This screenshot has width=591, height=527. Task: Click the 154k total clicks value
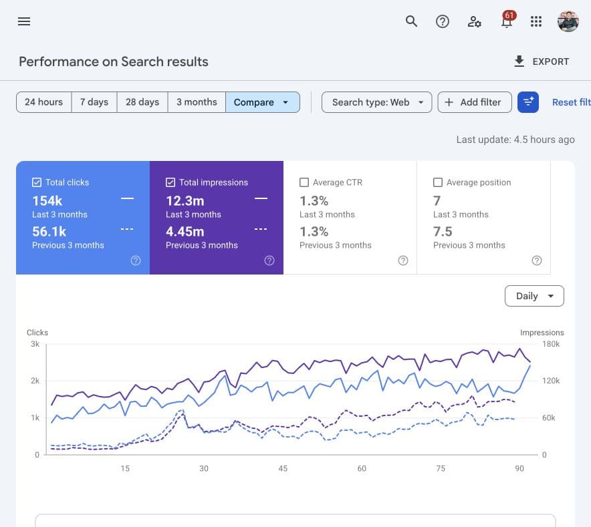point(47,201)
